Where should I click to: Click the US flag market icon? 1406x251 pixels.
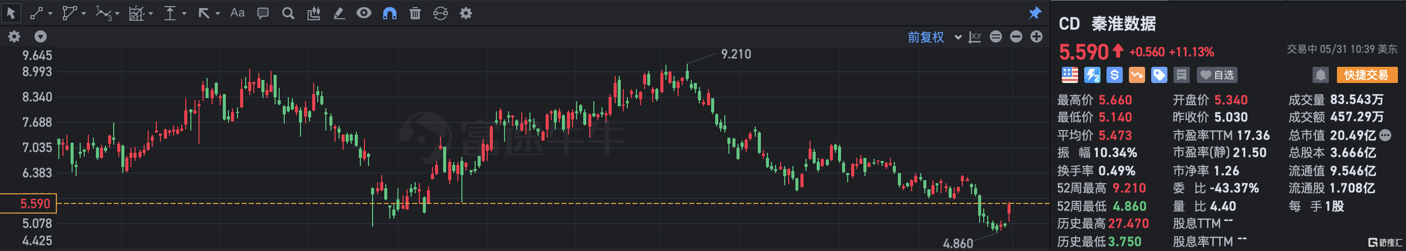click(x=1069, y=75)
